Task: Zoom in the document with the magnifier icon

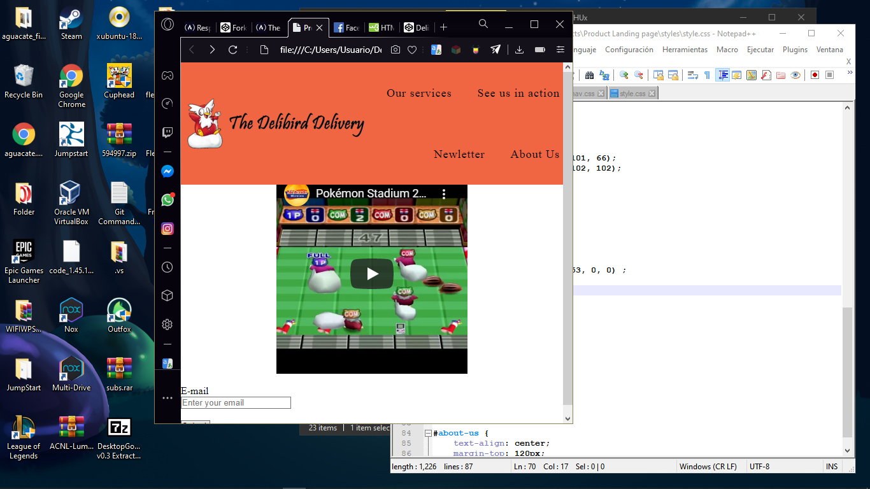Action: click(624, 74)
